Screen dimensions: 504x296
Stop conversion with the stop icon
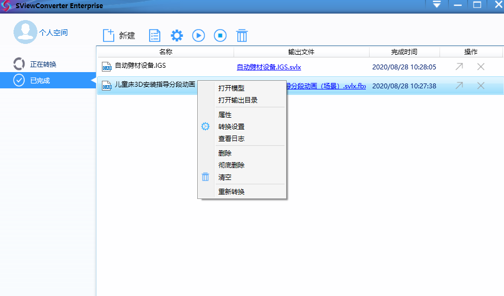(220, 36)
